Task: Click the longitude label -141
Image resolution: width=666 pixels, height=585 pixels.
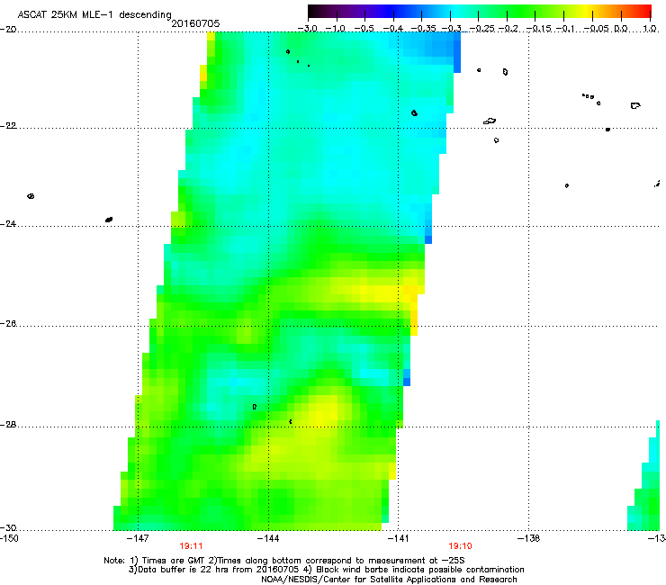Action: (x=399, y=539)
